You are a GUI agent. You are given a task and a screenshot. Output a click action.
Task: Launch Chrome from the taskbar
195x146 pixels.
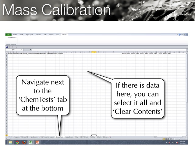click(17, 142)
